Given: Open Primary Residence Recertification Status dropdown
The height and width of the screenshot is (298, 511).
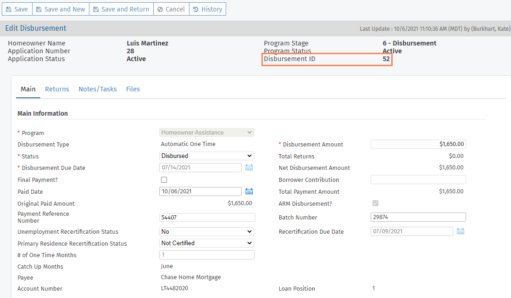Looking at the screenshot, I should 206,243.
